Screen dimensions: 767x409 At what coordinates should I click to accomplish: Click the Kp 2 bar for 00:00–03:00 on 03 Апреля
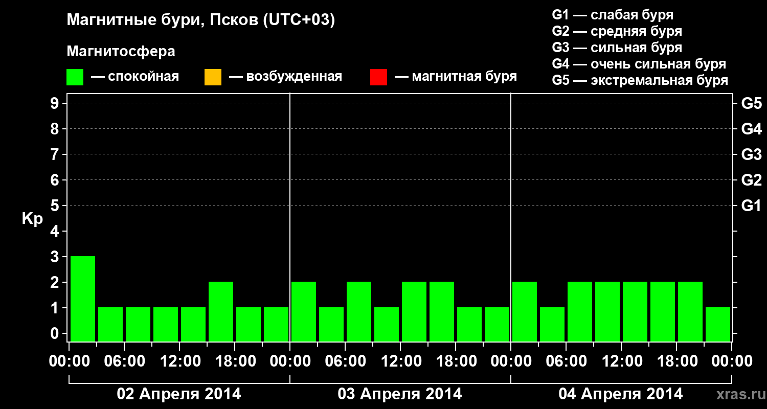304,311
